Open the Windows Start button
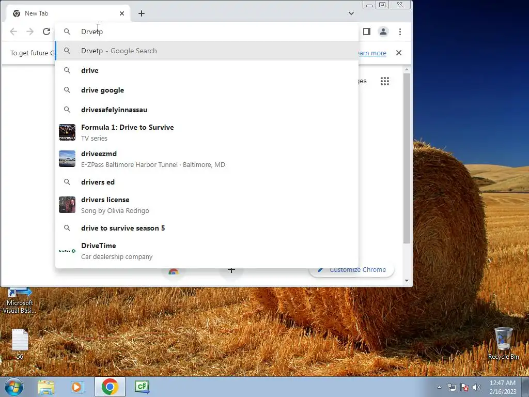The height and width of the screenshot is (397, 529). 13,387
